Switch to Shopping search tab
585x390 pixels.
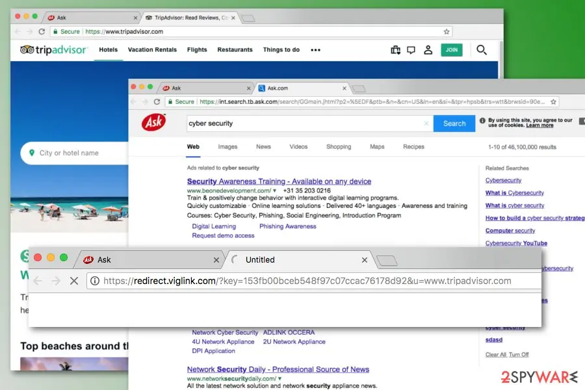tap(339, 147)
